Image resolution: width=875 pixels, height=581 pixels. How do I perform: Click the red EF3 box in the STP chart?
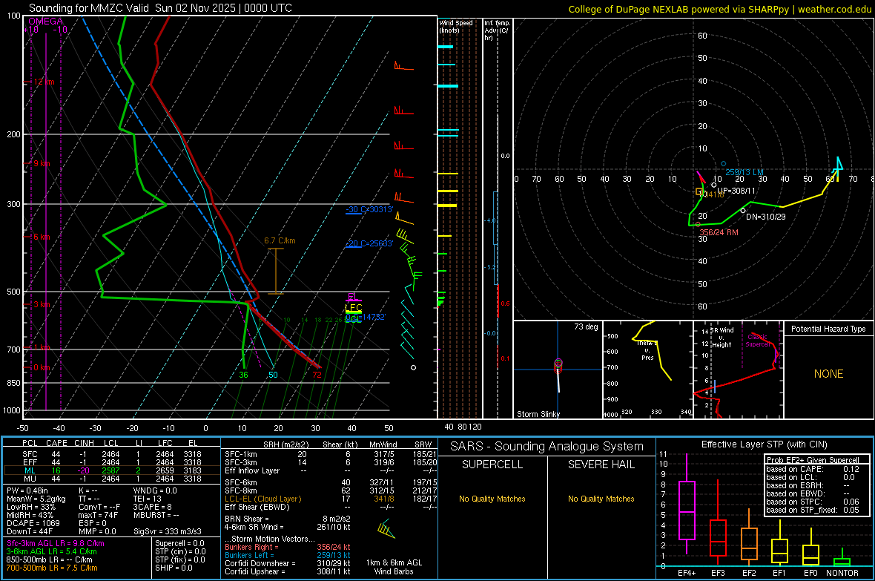pyautogui.click(x=718, y=538)
